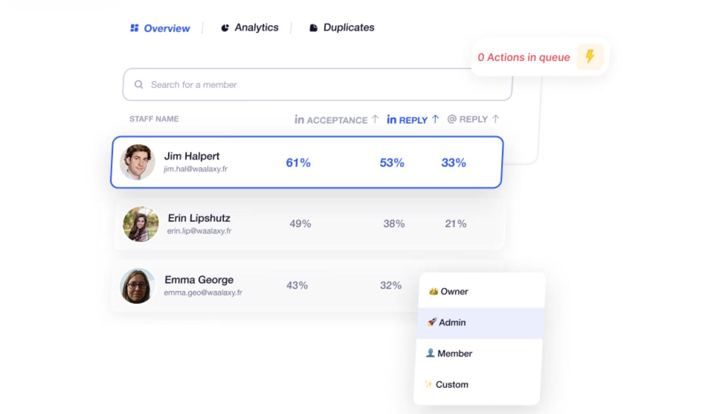Image resolution: width=703 pixels, height=414 pixels.
Task: Click Emma George's 43% acceptance value
Action: point(297,285)
